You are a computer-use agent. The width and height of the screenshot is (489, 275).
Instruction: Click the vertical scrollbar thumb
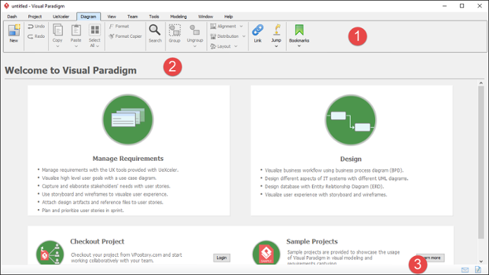tap(481, 163)
